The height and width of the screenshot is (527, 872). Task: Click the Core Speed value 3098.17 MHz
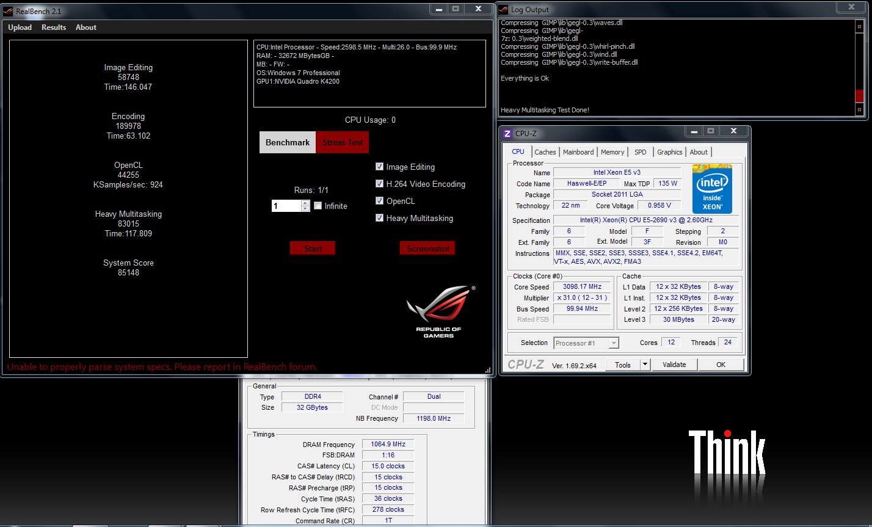[583, 286]
